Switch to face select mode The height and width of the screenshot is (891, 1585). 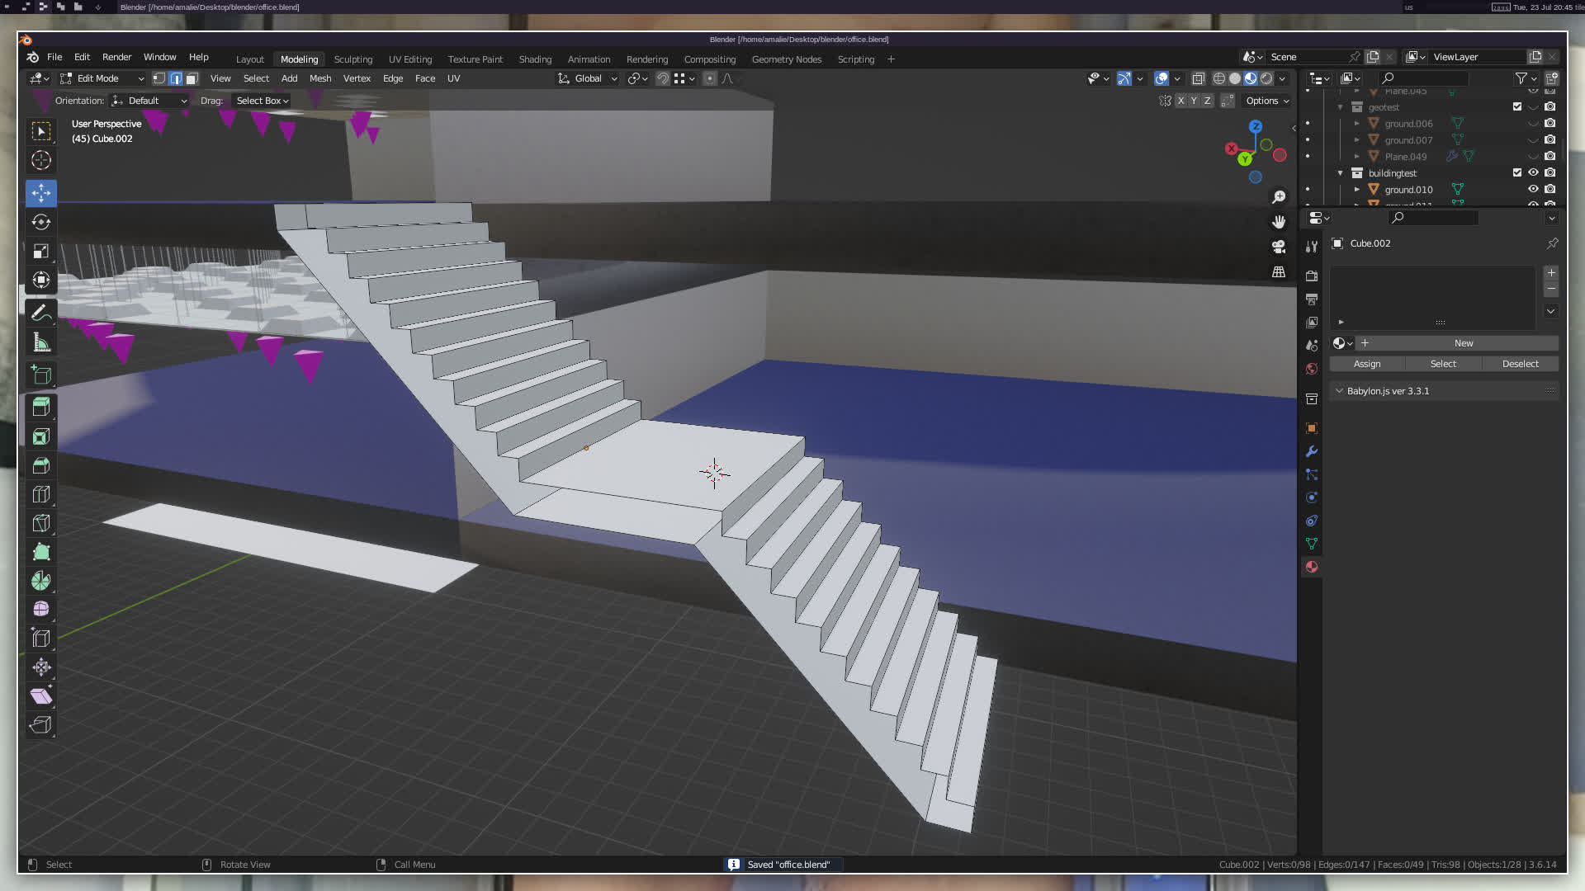coord(192,78)
